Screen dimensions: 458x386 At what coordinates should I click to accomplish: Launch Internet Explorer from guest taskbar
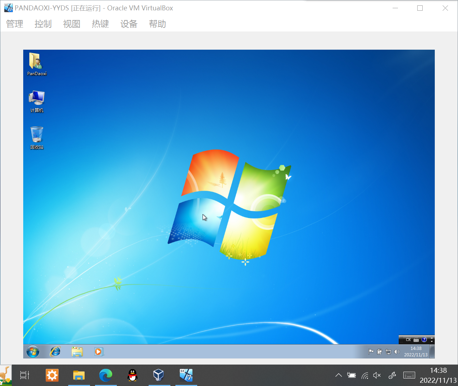55,352
